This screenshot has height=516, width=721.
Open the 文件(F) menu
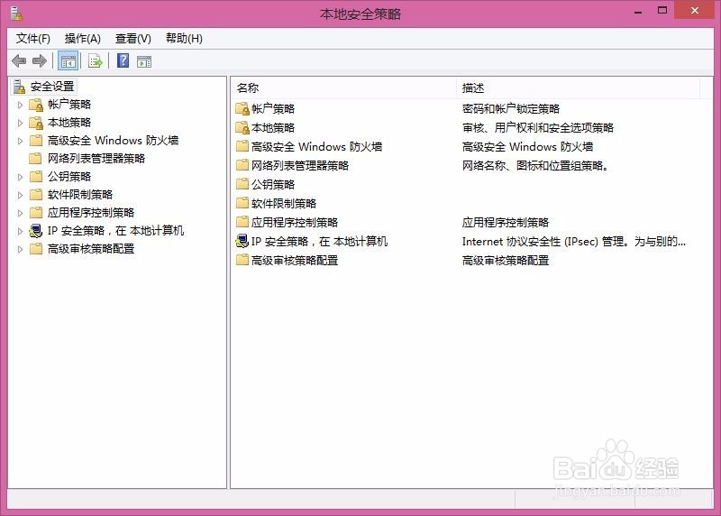(x=33, y=38)
